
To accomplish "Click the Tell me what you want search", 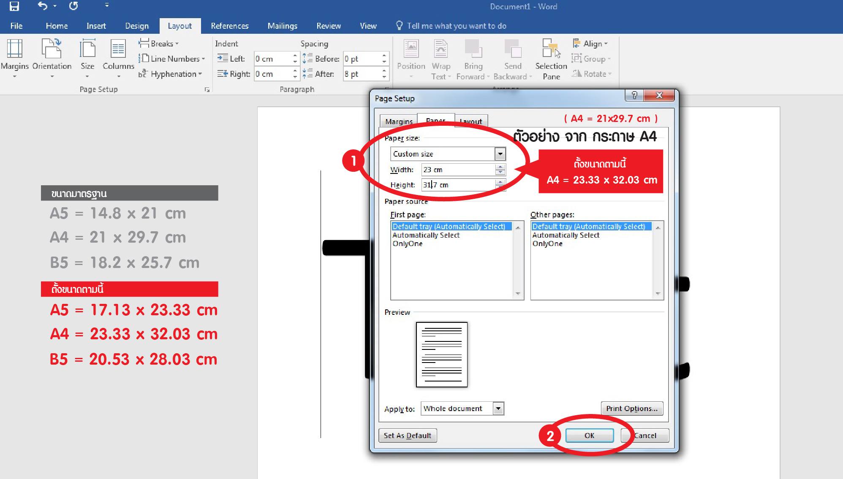I will point(451,26).
